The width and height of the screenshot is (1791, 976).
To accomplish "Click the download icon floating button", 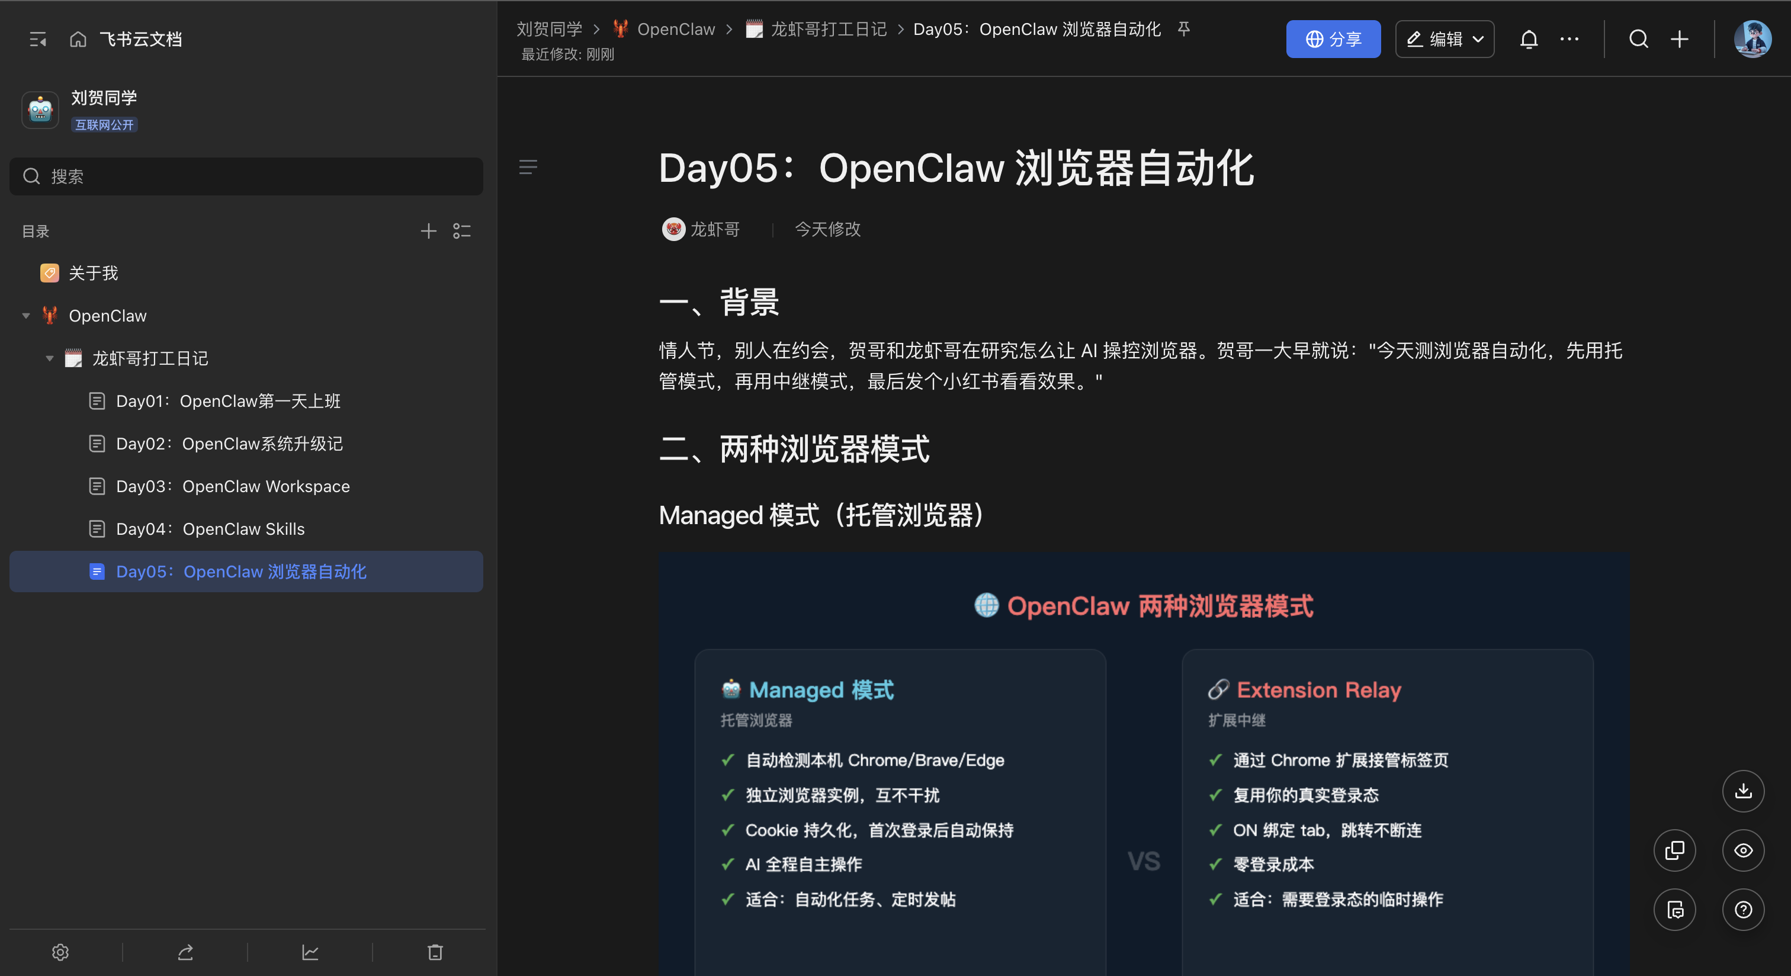I will (1742, 791).
